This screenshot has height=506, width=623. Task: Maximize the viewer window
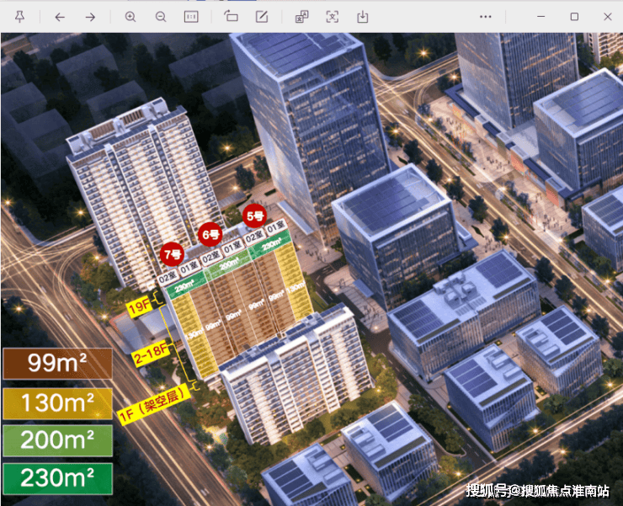[574, 17]
